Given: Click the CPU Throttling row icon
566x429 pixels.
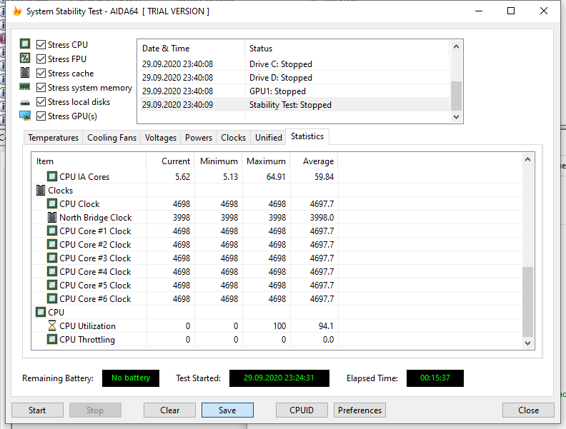Looking at the screenshot, I should pos(52,339).
